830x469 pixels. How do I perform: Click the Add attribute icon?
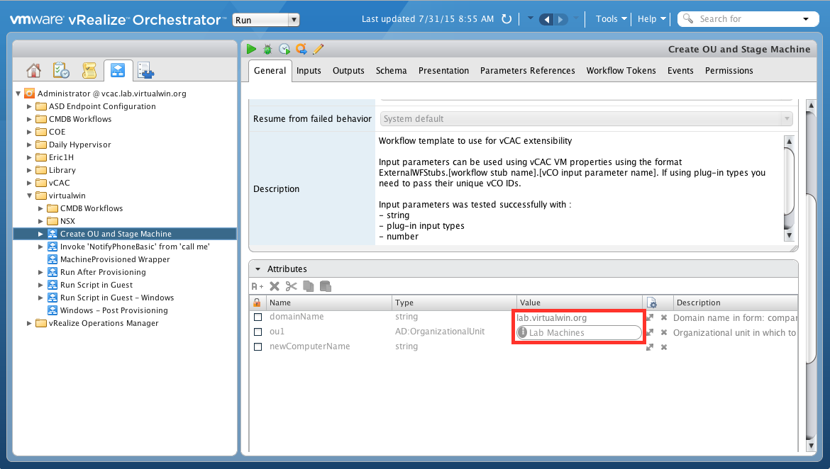pyautogui.click(x=258, y=287)
